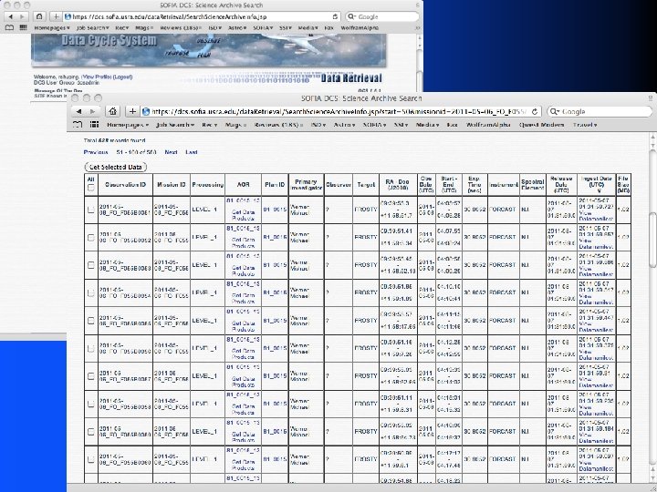
Task: Tick the results row starting at 04:15:01
Action: (x=91, y=404)
